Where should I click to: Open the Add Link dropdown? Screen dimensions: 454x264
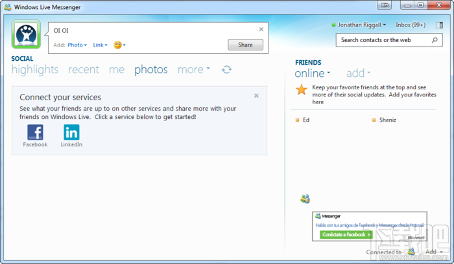(x=100, y=45)
